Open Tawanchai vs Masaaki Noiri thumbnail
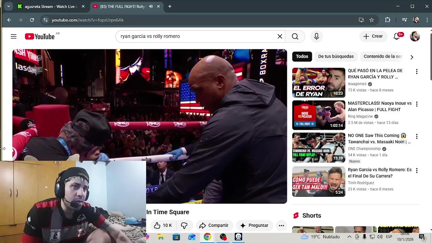The height and width of the screenshot is (243, 432). tap(319, 147)
